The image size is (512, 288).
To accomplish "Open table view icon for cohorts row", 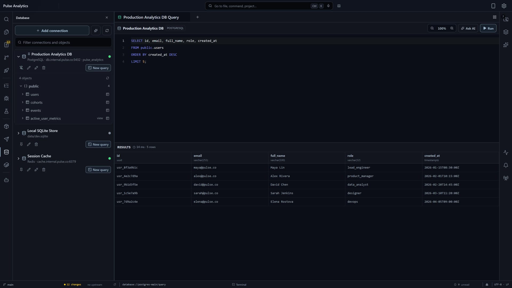I will (107, 102).
